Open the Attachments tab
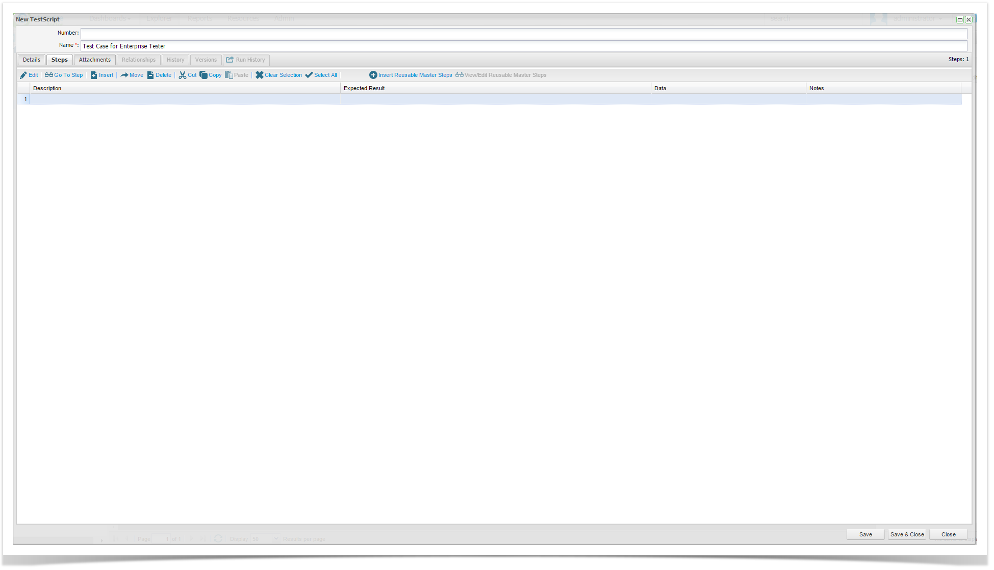994x570 pixels. pos(95,60)
